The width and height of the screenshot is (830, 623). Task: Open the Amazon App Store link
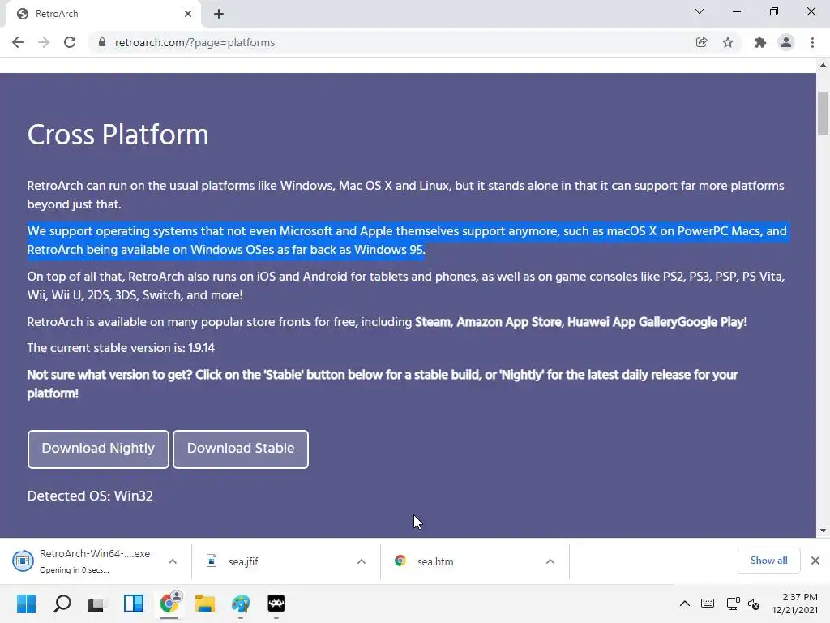(509, 322)
